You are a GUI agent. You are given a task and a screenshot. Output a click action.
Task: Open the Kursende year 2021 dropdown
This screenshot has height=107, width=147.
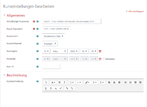click(x=74, y=59)
